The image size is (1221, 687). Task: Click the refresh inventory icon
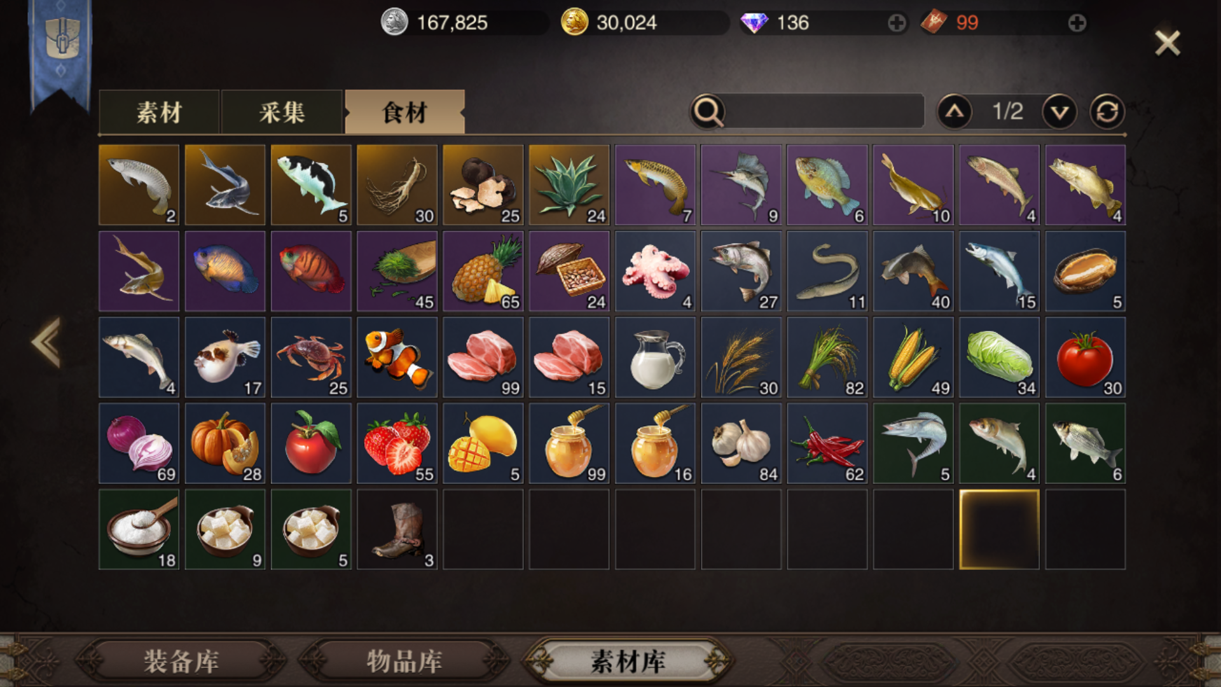click(x=1107, y=112)
